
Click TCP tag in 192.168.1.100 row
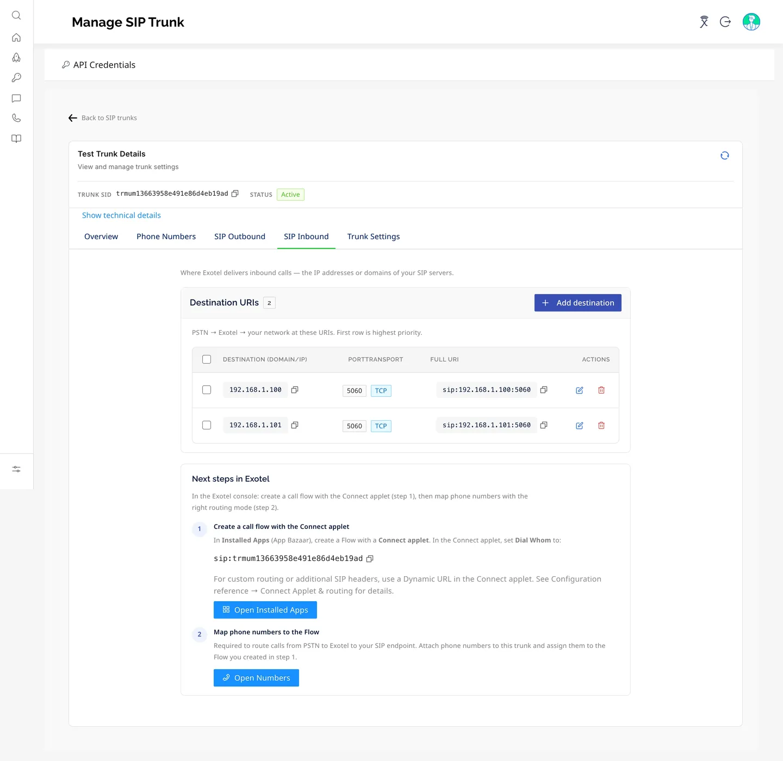point(381,391)
